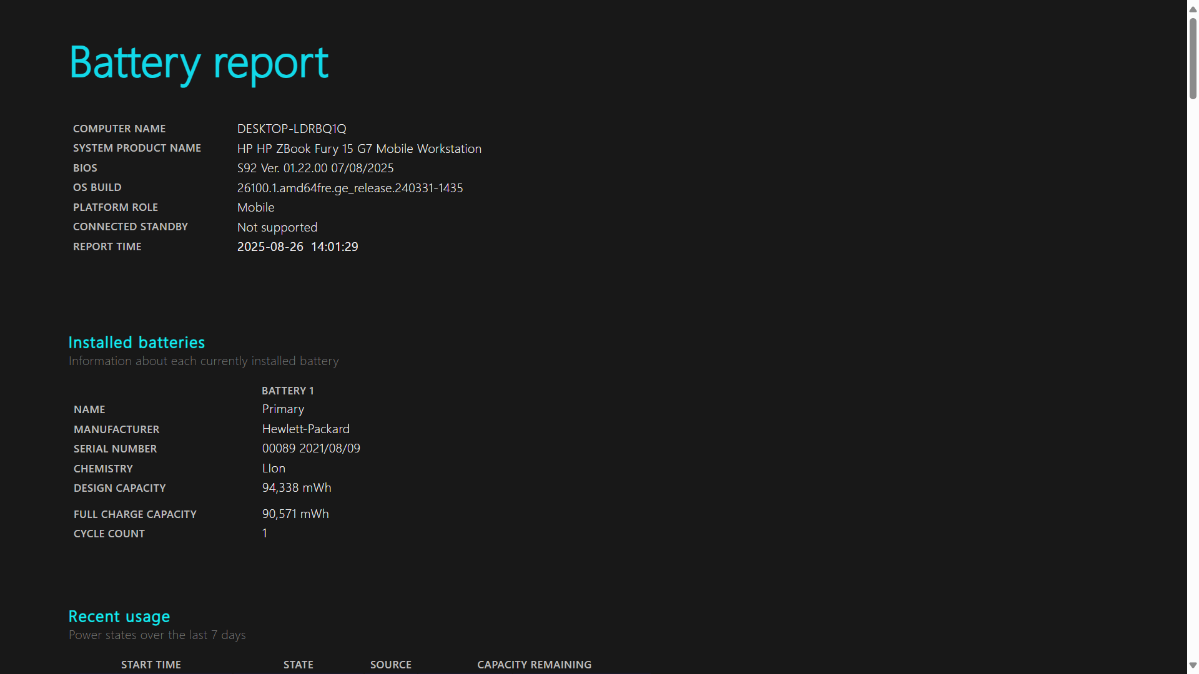Screen dimensions: 1199x674
Task: Click the CHEMISTRY label
Action: tap(103, 469)
